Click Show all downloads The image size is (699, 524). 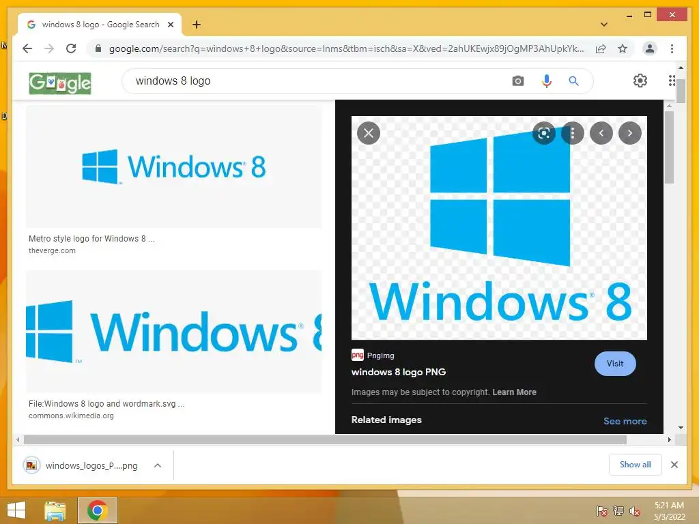click(x=636, y=465)
